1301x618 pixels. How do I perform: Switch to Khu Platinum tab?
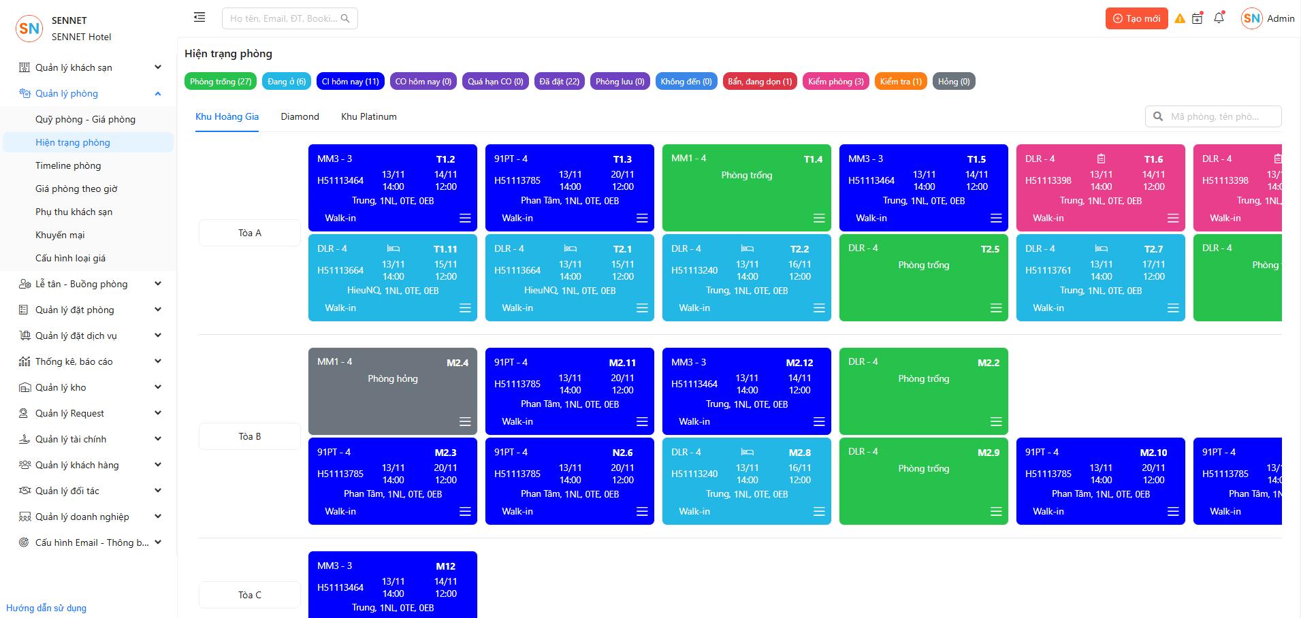pyautogui.click(x=368, y=116)
